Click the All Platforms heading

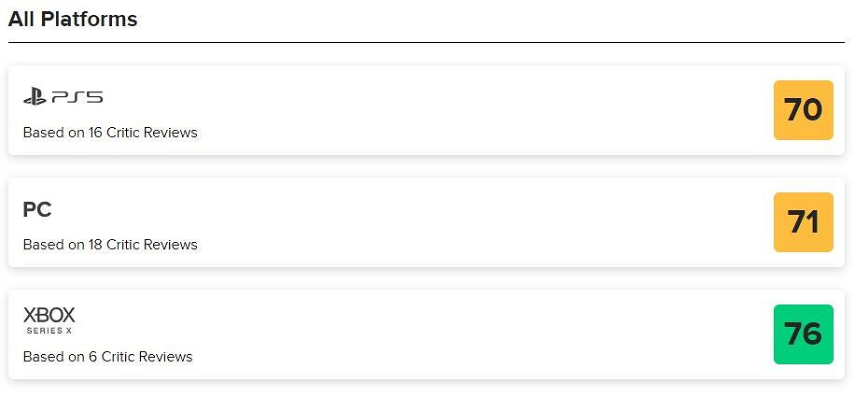coord(73,20)
